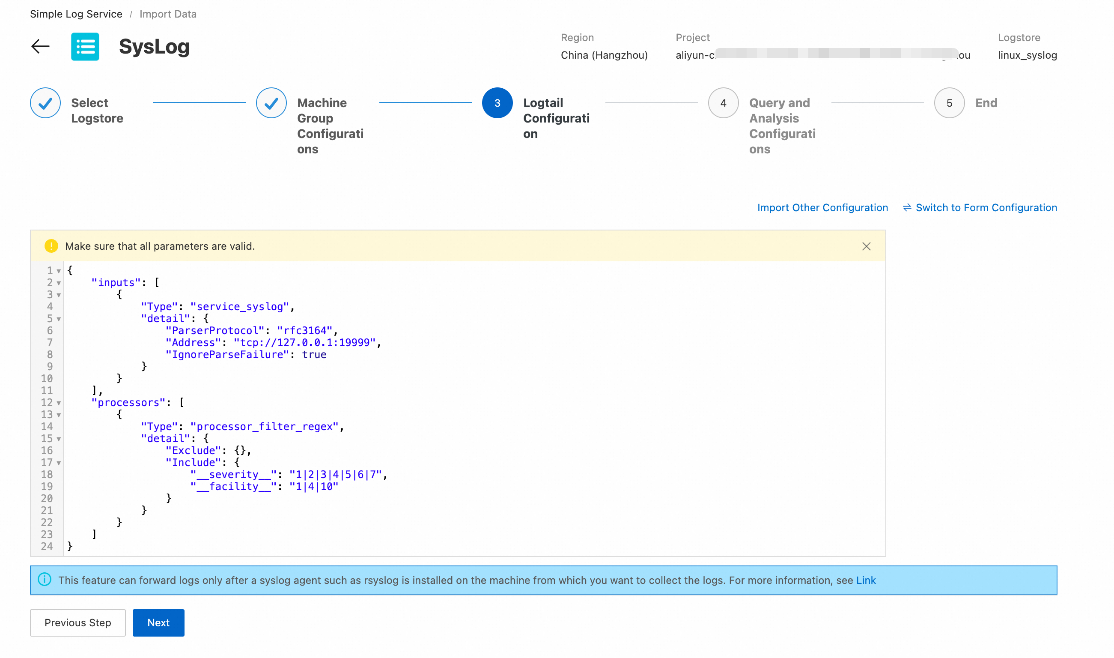Image resolution: width=1114 pixels, height=658 pixels.
Task: Open Simple Log Service breadcrumb
Action: coord(76,14)
